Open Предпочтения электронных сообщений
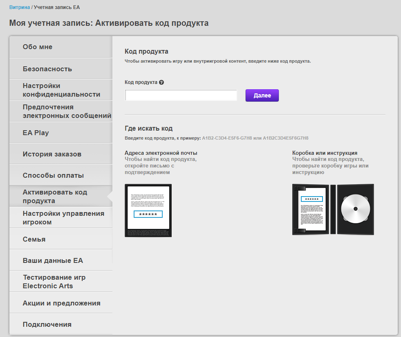 click(61, 111)
